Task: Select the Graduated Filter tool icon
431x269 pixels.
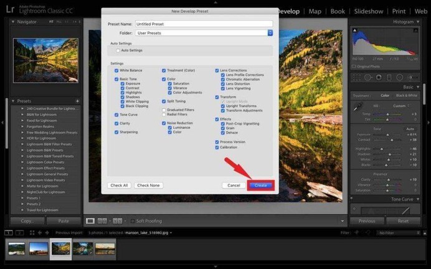Action: [x=389, y=77]
